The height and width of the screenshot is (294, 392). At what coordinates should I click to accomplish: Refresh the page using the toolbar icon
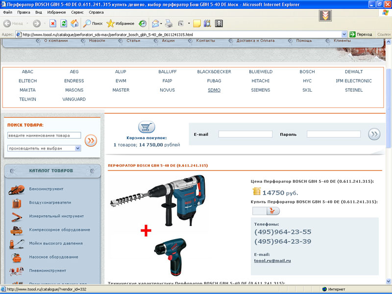pyautogui.click(x=64, y=24)
